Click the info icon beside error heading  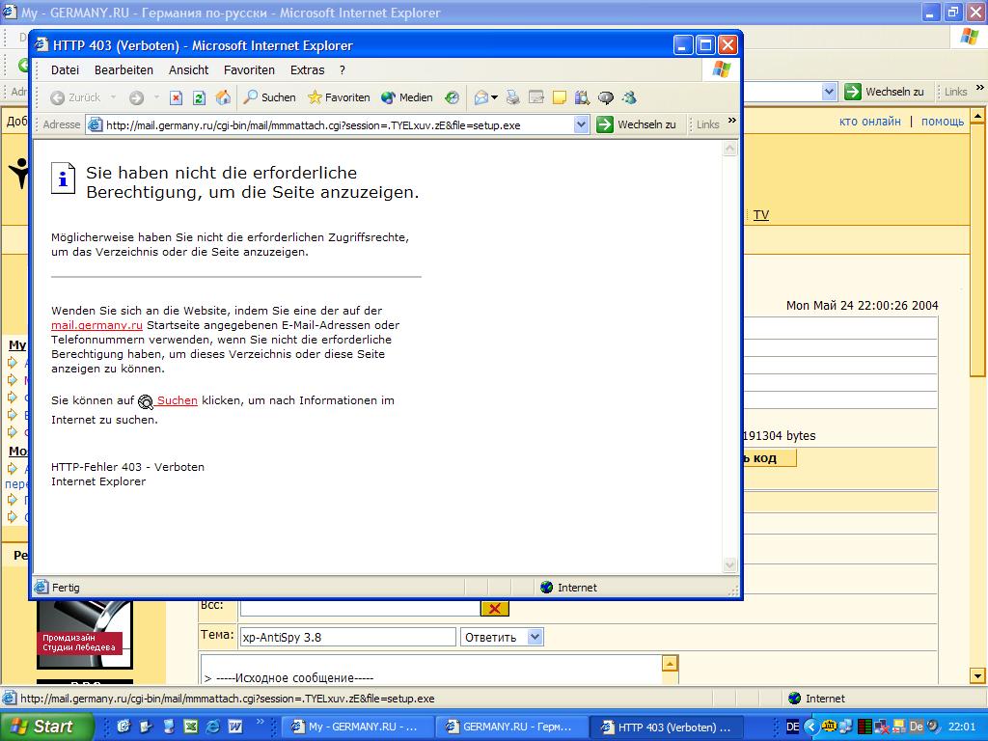63,178
